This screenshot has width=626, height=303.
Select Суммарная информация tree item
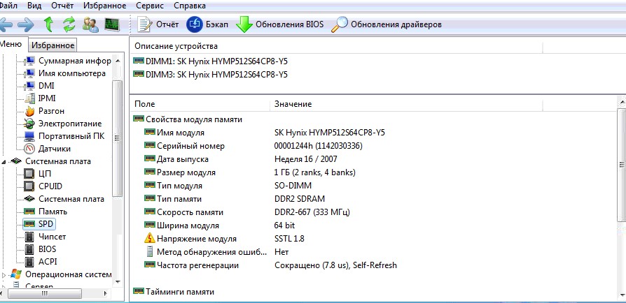coord(68,61)
